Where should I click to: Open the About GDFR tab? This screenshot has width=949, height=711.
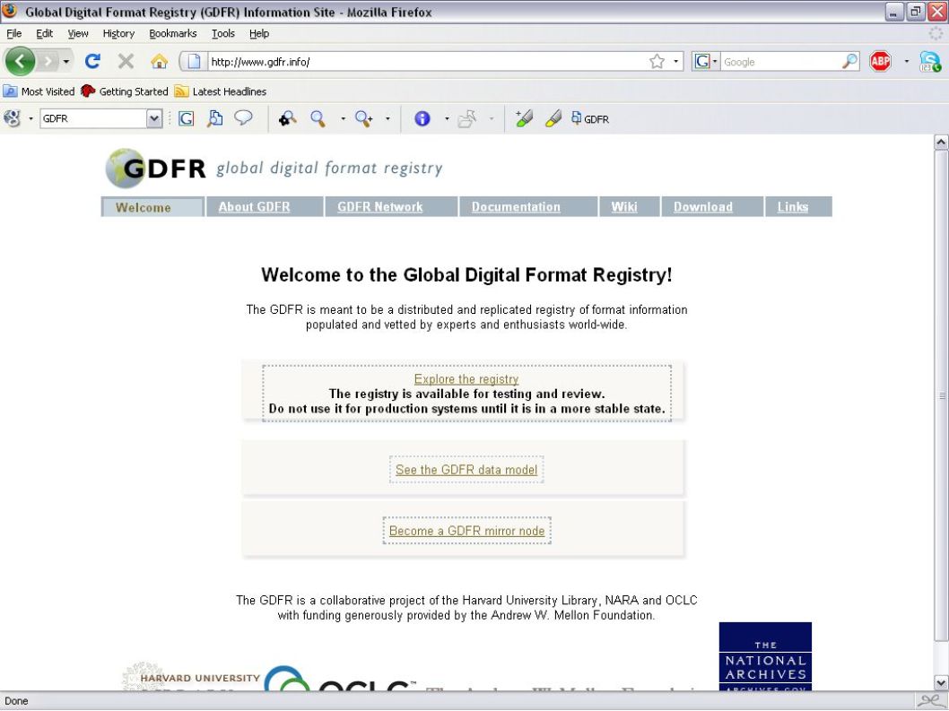(265, 206)
